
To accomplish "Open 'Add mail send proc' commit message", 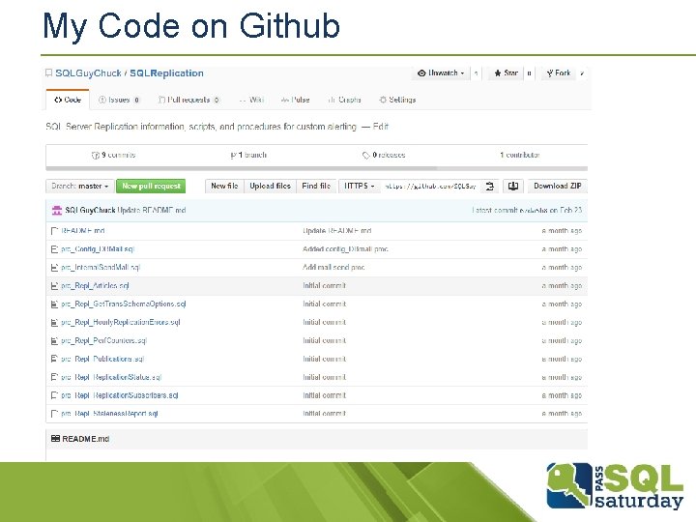I will [333, 267].
